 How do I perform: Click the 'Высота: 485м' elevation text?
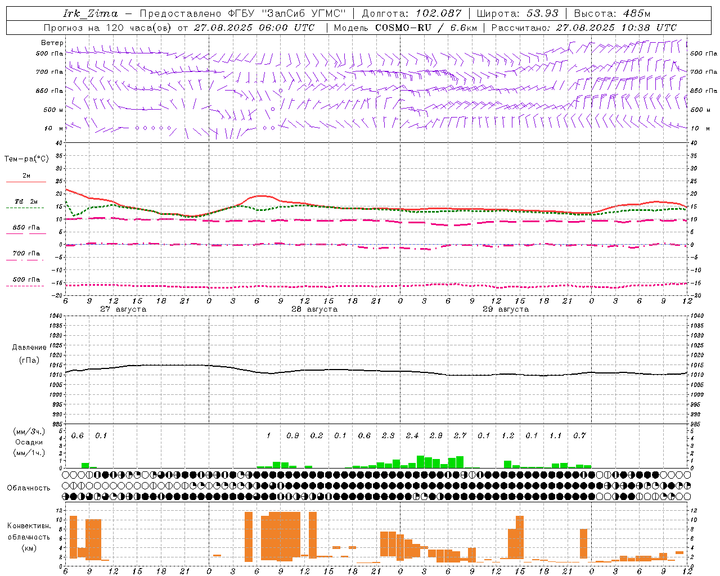(612, 13)
